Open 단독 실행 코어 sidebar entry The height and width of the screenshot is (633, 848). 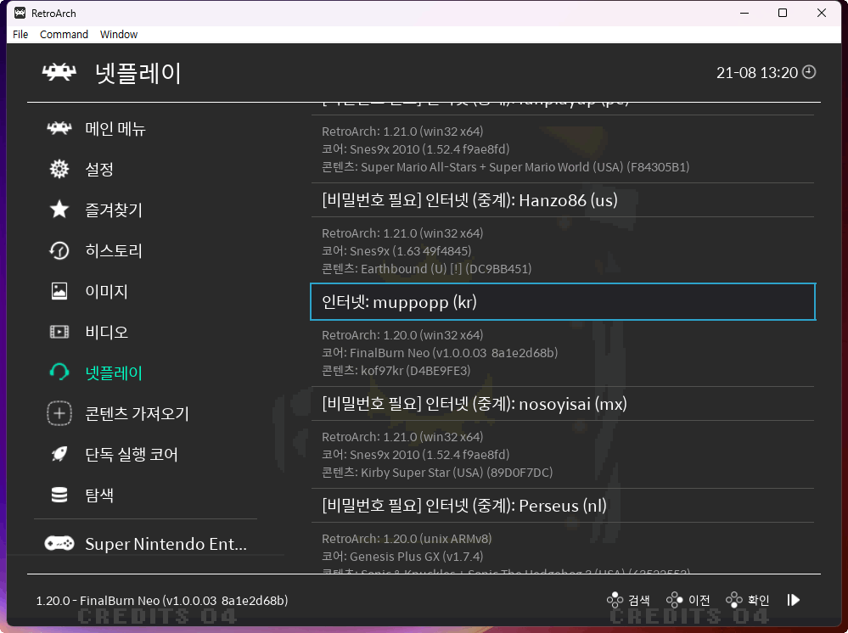coord(132,454)
